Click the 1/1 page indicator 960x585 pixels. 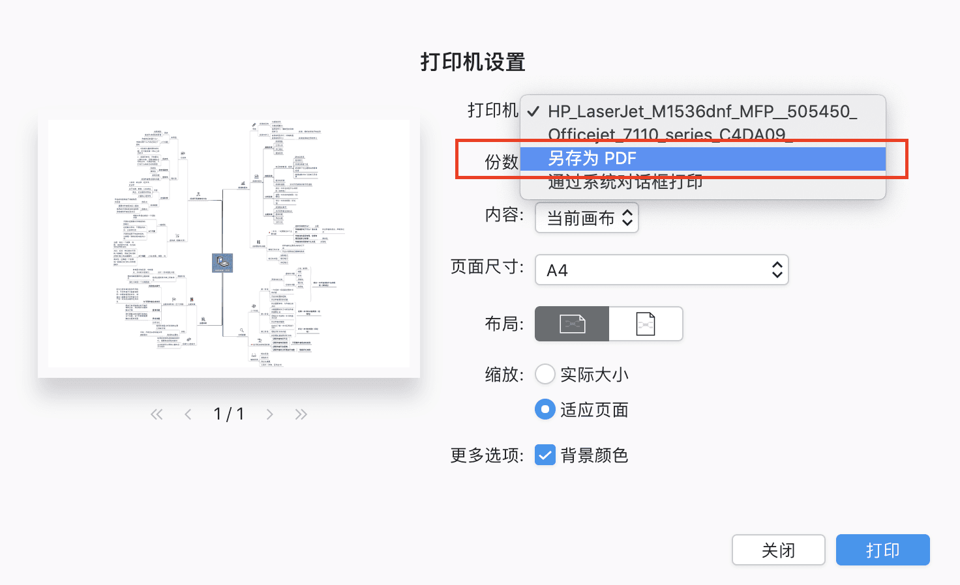click(x=229, y=413)
